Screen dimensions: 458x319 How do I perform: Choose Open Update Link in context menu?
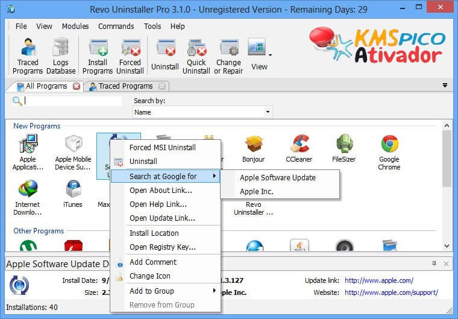[165, 218]
